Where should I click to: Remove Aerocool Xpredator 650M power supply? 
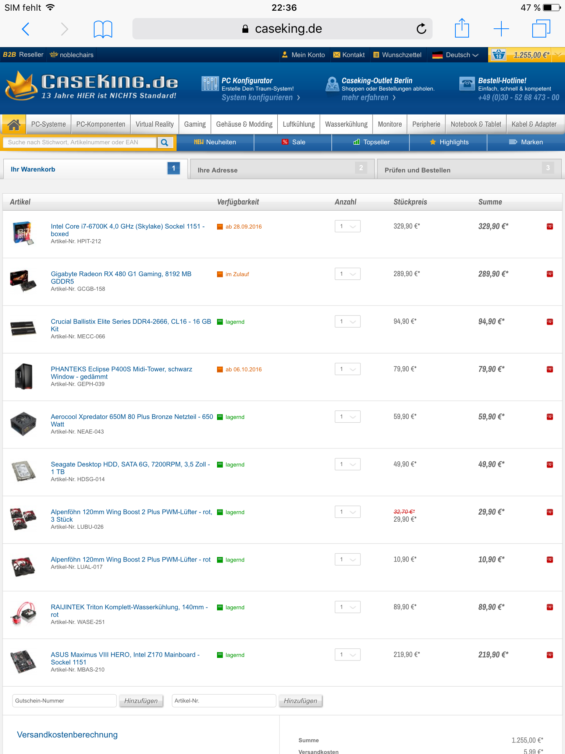(x=550, y=417)
